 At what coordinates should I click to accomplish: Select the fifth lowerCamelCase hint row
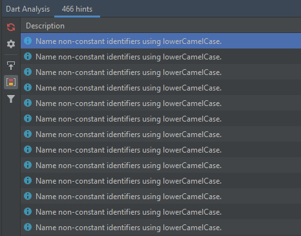tap(161, 103)
